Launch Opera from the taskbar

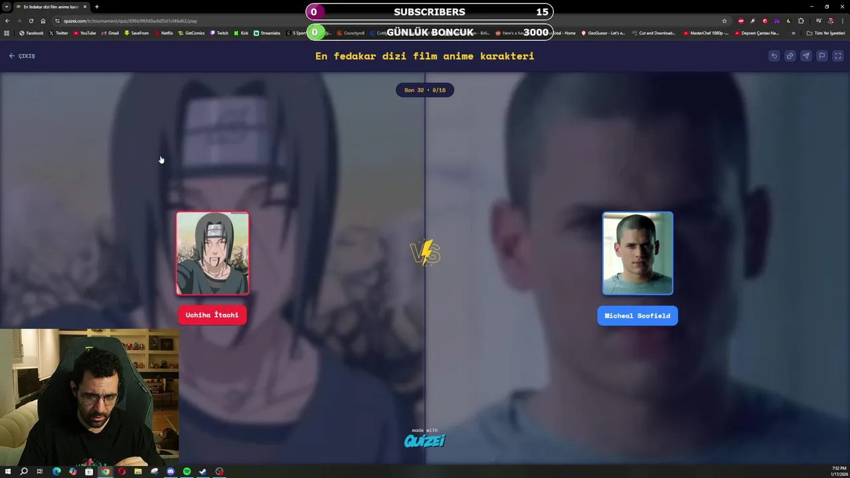tap(122, 471)
